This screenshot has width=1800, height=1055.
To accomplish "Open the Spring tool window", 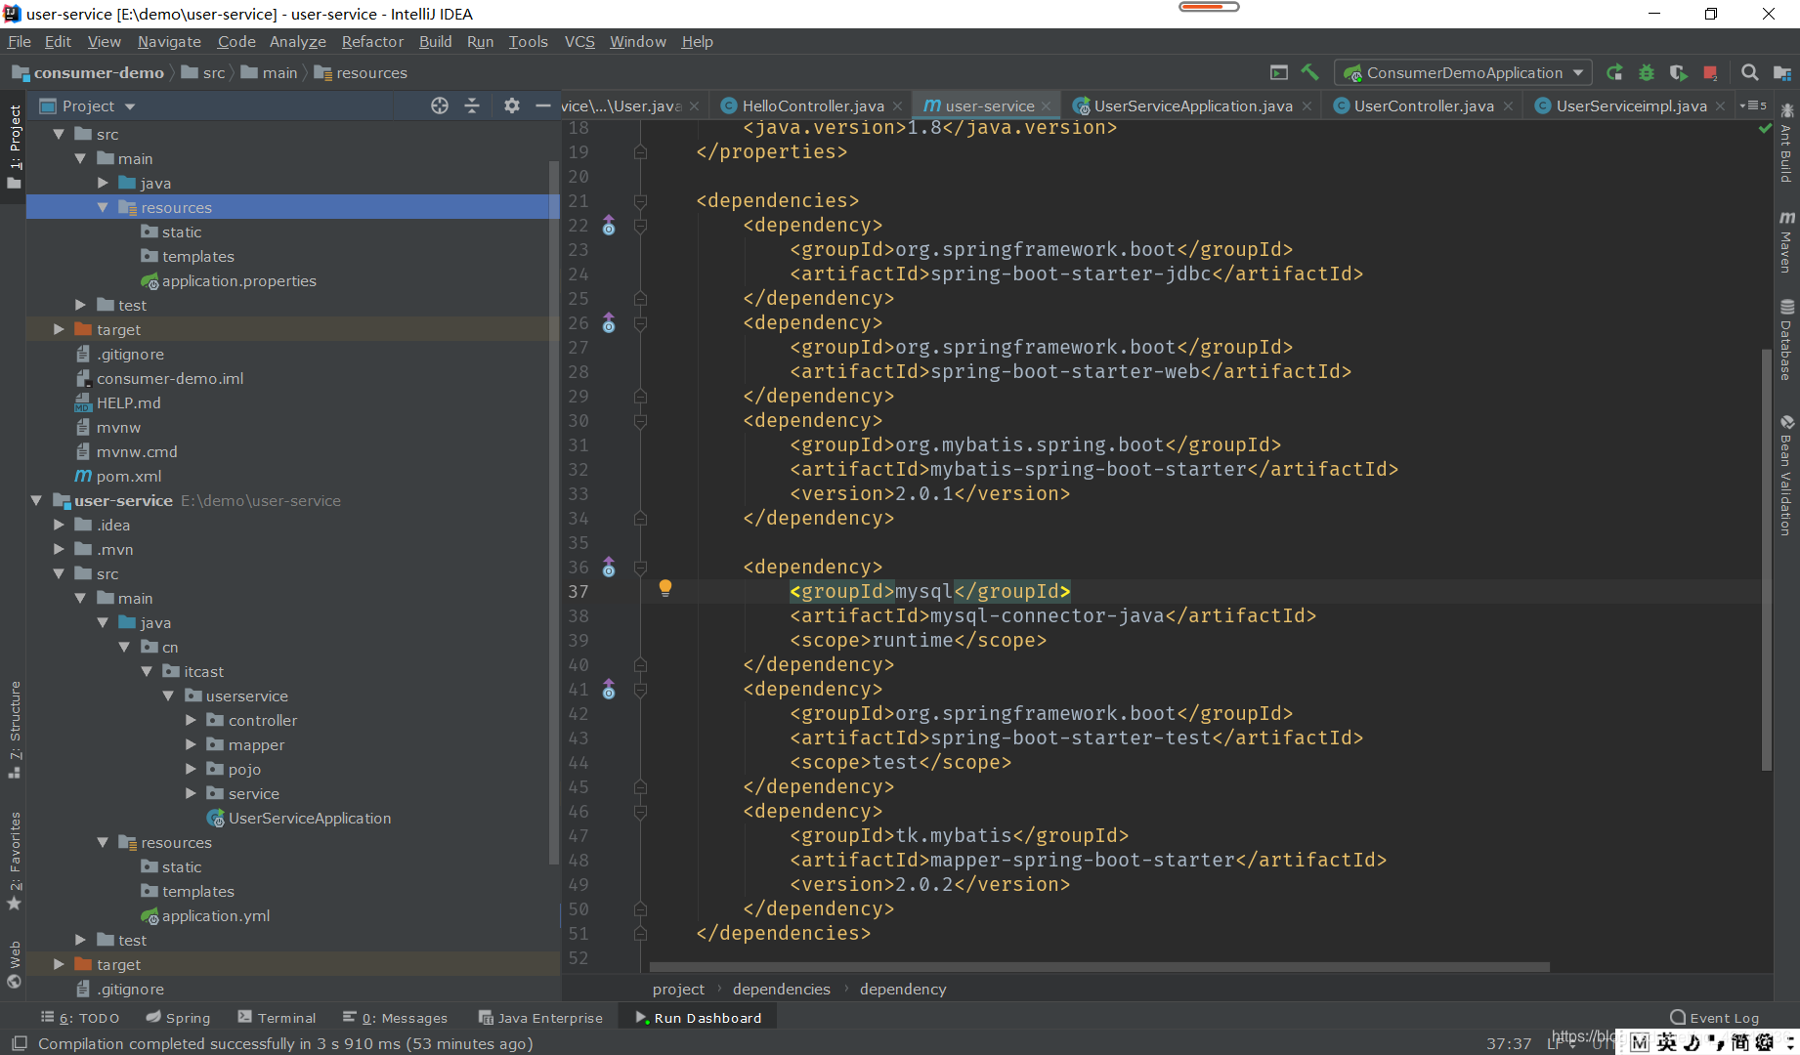I will [178, 1018].
